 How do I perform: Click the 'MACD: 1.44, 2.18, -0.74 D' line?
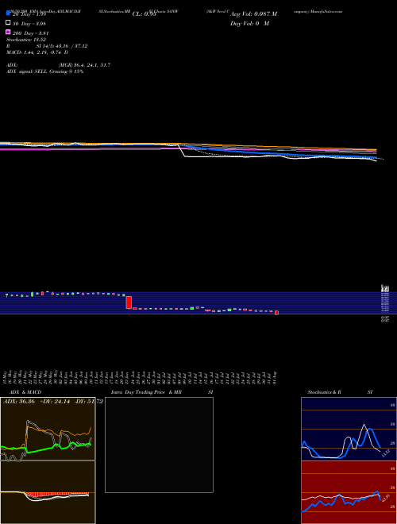coord(37,52)
